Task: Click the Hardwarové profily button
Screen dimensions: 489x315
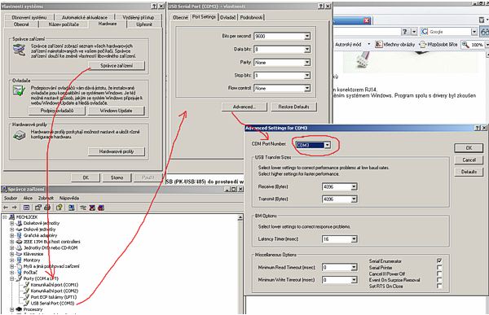Action: click(x=117, y=151)
